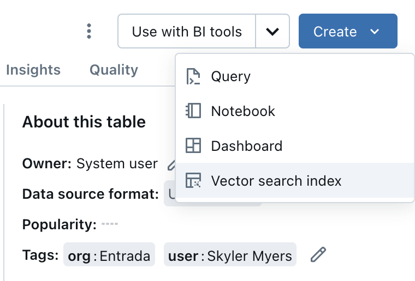Edit owner via pencil beside System user
The image size is (415, 281).
point(171,164)
